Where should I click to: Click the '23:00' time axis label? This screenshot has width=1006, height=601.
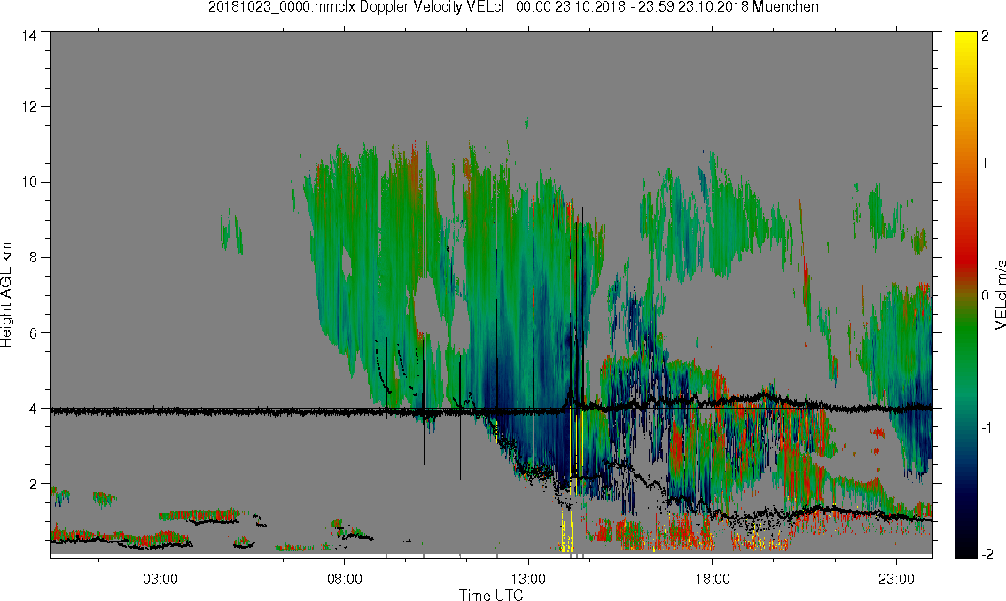[x=896, y=579]
